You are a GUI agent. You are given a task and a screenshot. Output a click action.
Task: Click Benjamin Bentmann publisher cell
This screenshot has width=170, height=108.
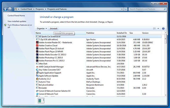pyautogui.click(x=95, y=85)
